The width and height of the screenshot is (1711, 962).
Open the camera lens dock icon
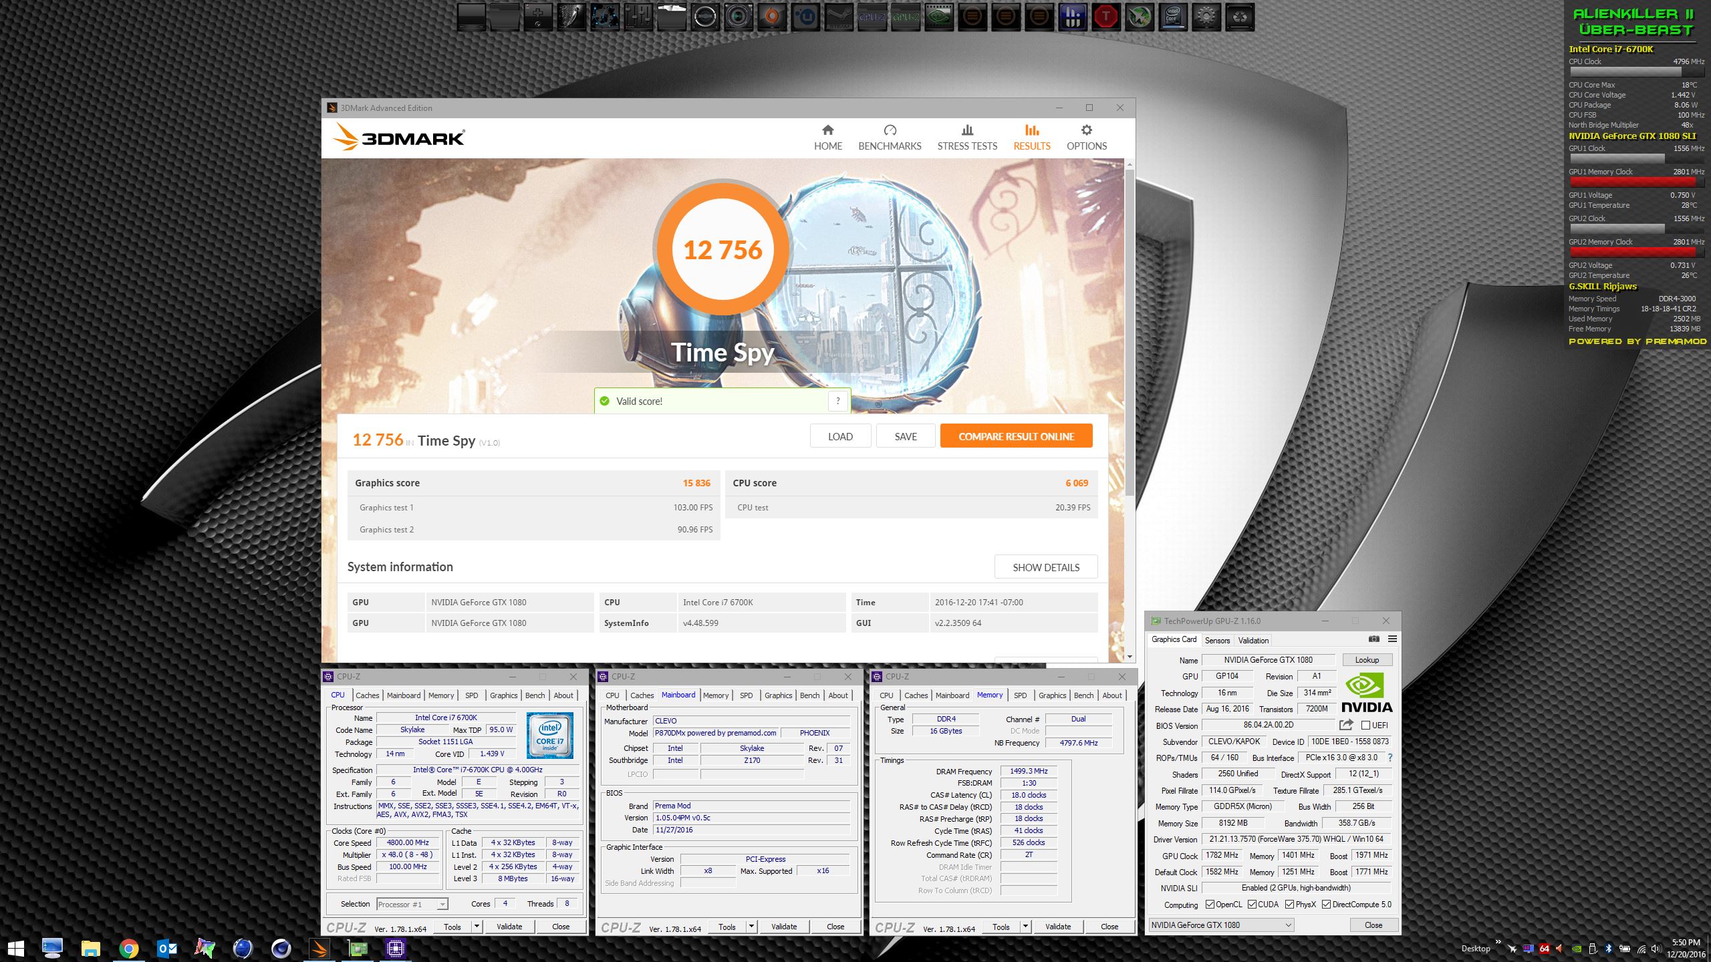click(739, 17)
